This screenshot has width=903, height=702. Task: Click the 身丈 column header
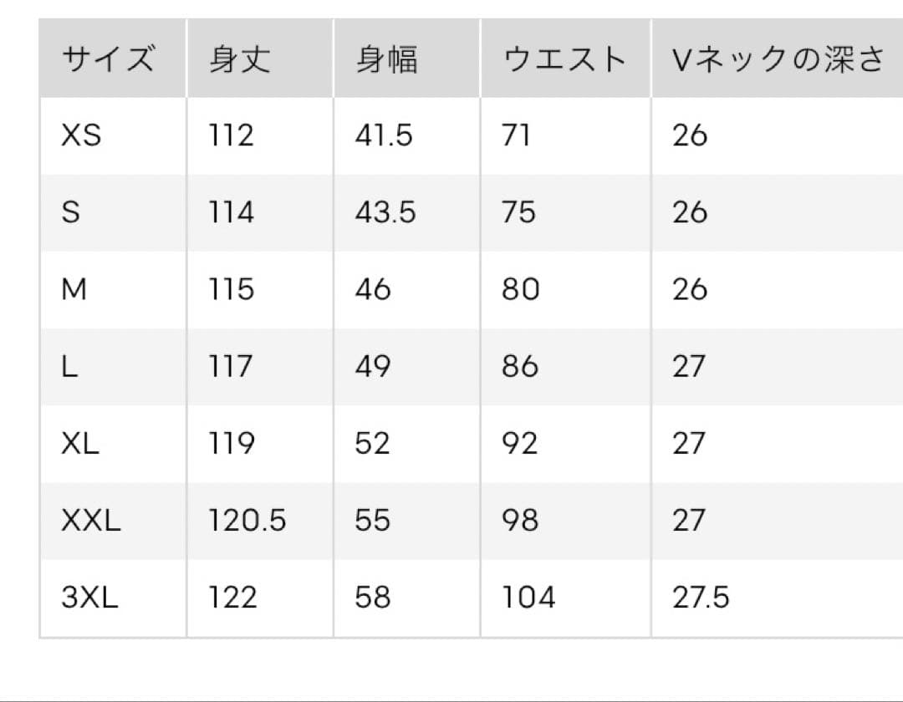(240, 58)
